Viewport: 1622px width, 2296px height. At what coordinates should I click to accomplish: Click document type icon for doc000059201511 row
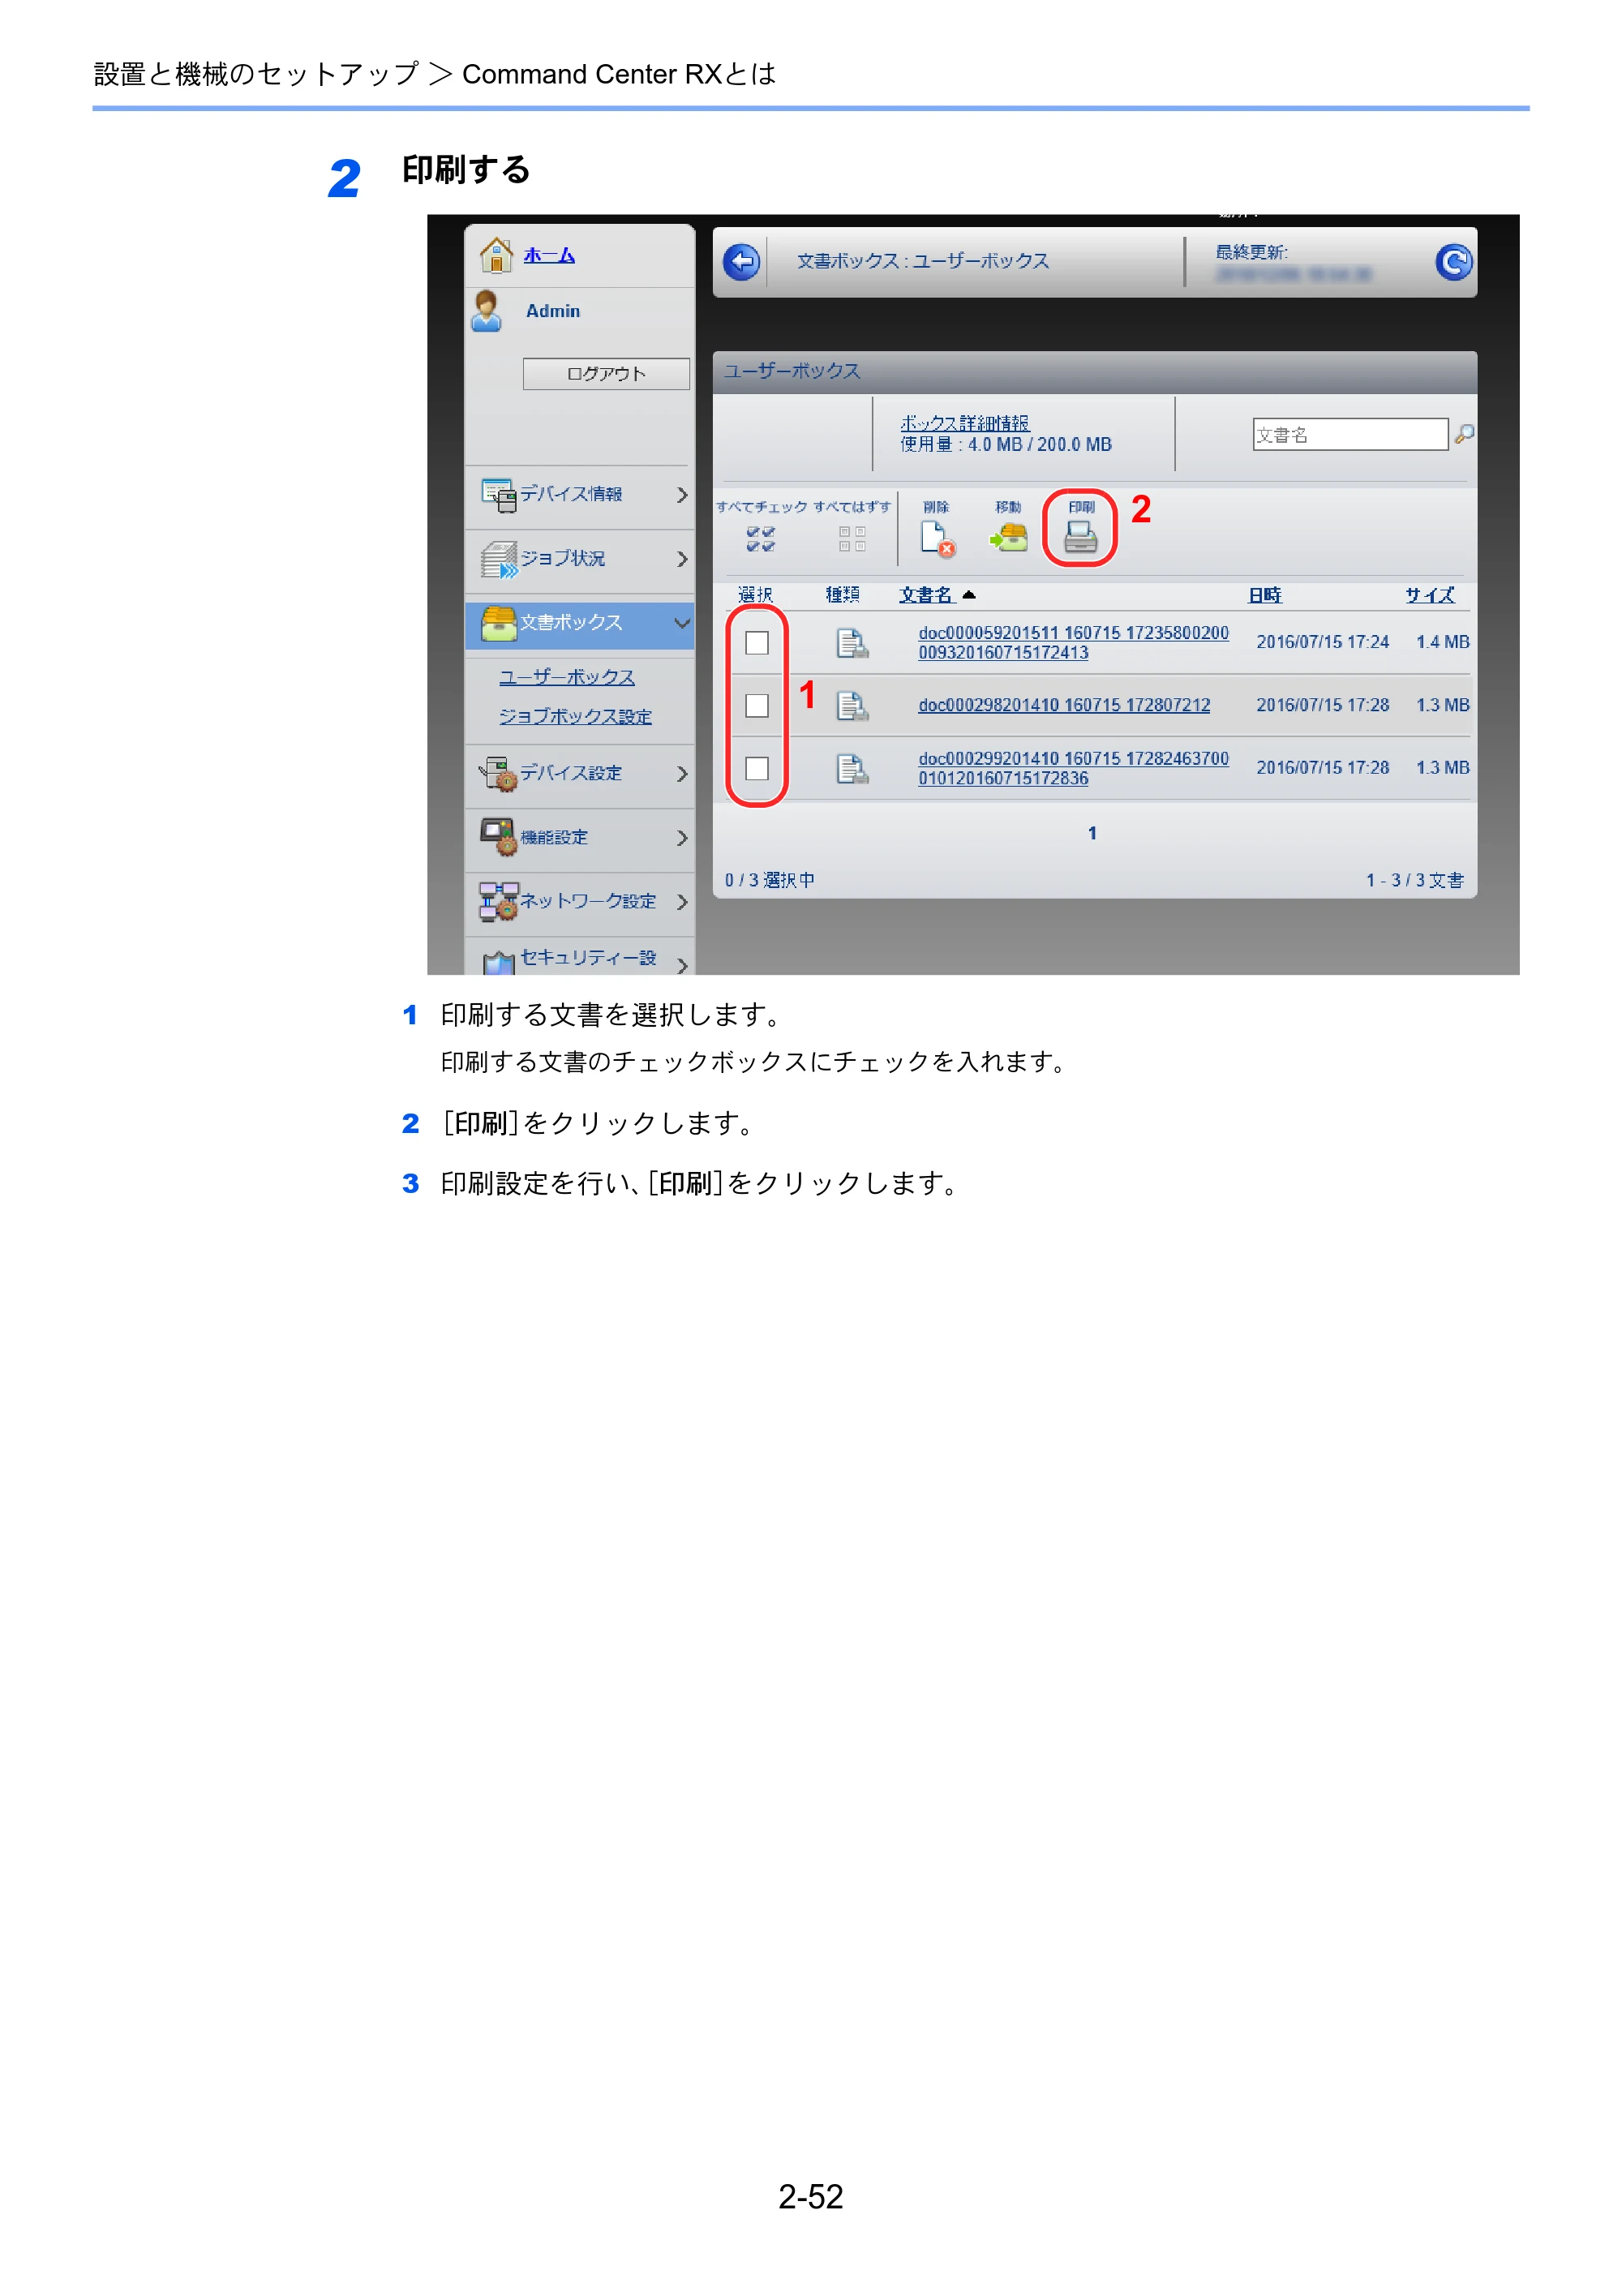pyautogui.click(x=852, y=643)
